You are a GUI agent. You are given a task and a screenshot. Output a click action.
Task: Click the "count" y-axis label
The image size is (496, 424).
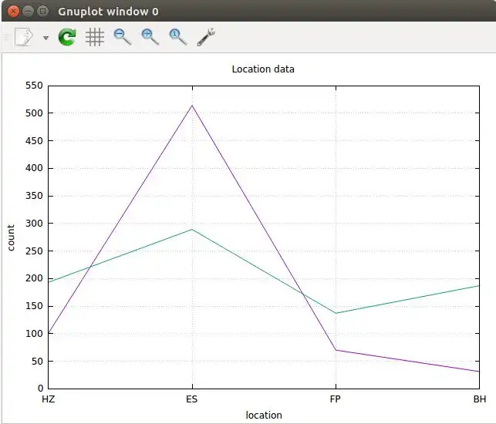(x=11, y=237)
